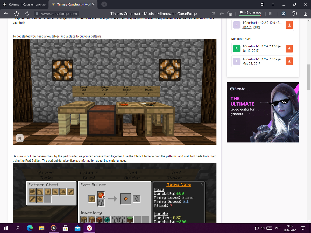The height and width of the screenshot is (233, 311).
Task: Switch to the Кабинет tab
Action: pyautogui.click(x=24, y=4)
